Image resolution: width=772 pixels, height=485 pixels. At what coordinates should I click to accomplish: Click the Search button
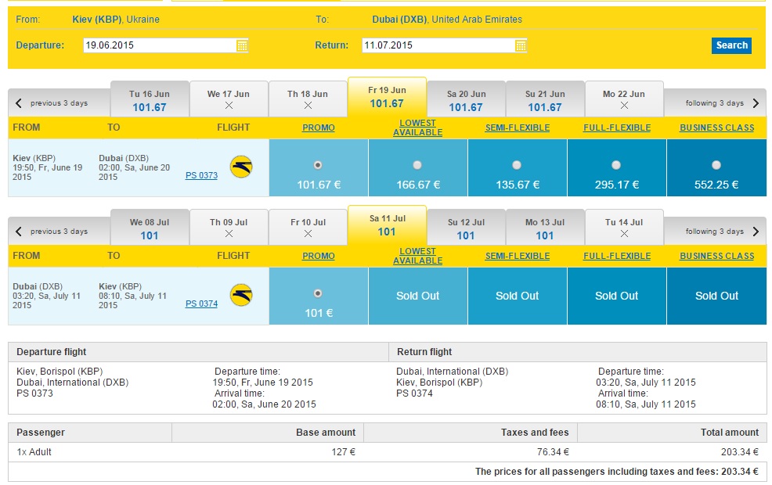pyautogui.click(x=731, y=45)
